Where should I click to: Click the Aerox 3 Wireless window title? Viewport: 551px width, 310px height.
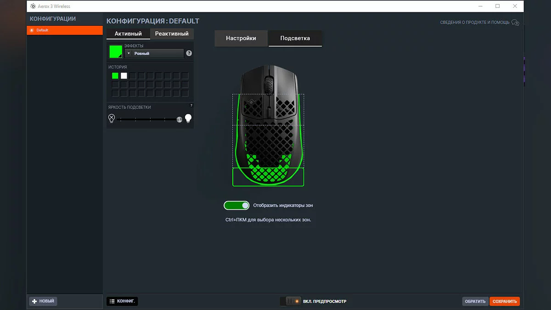click(54, 6)
